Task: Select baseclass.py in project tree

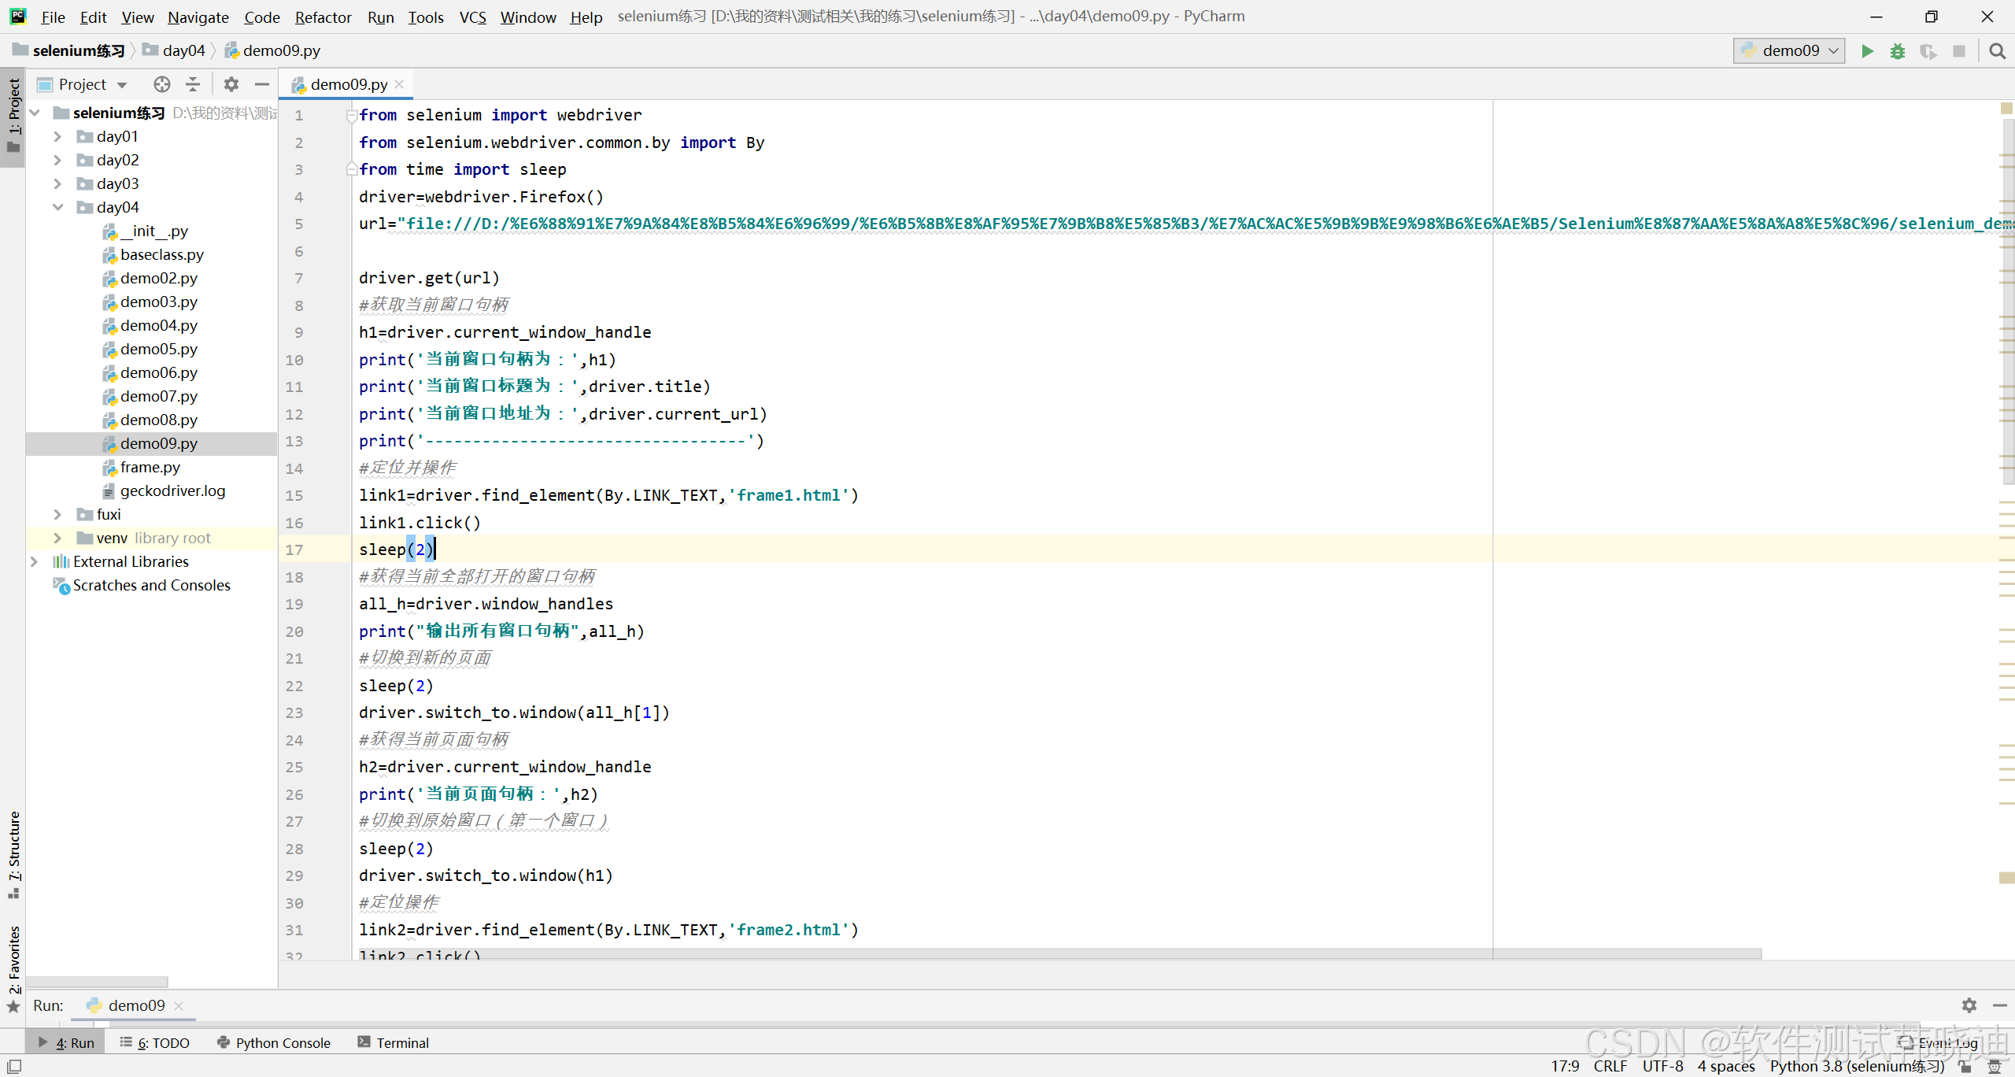Action: 153,254
